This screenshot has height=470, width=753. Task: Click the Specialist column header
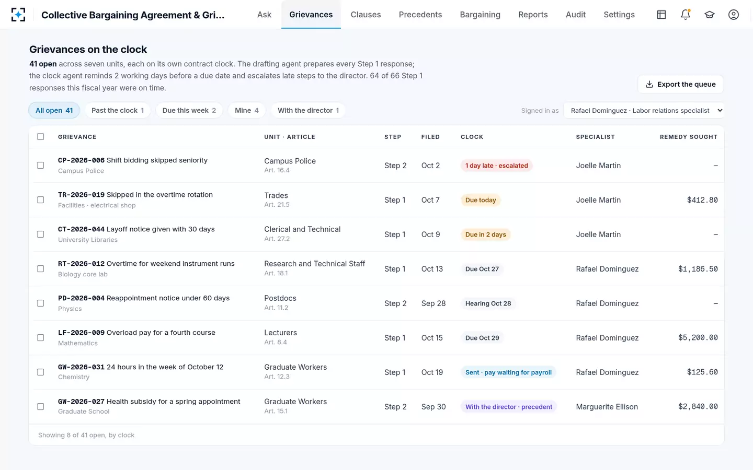pyautogui.click(x=596, y=137)
